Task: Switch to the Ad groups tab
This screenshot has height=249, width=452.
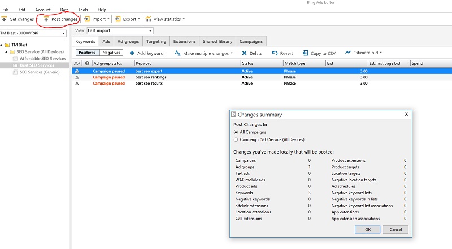Action: [x=128, y=41]
